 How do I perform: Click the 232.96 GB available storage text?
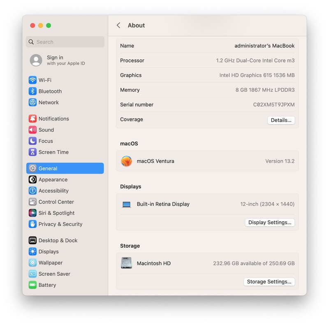tap(254, 263)
